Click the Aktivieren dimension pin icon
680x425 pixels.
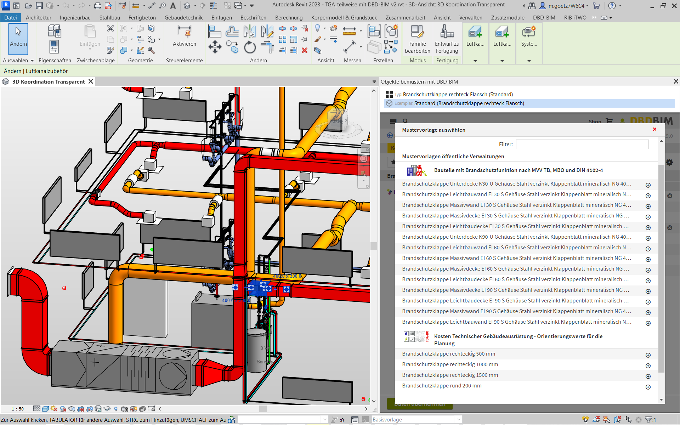click(x=184, y=32)
